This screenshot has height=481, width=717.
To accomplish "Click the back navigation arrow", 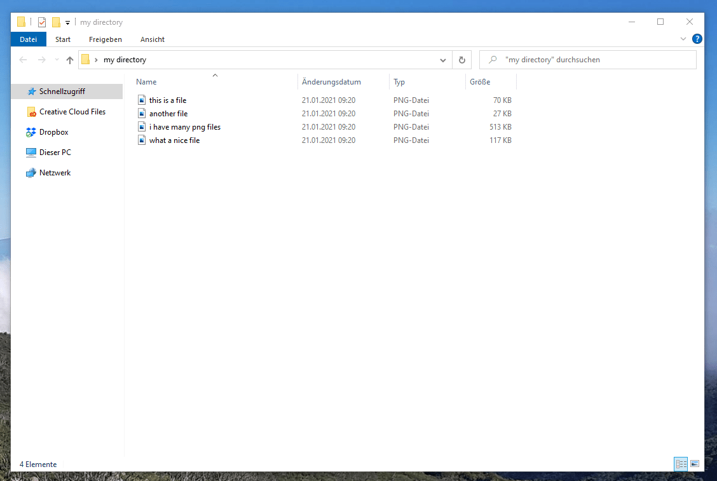I will [24, 60].
